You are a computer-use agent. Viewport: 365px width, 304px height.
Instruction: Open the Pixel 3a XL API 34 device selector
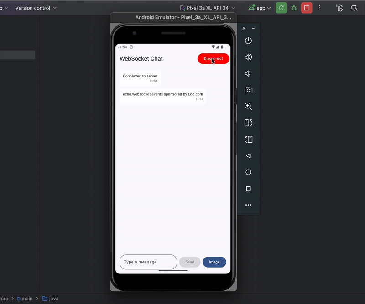(x=208, y=8)
